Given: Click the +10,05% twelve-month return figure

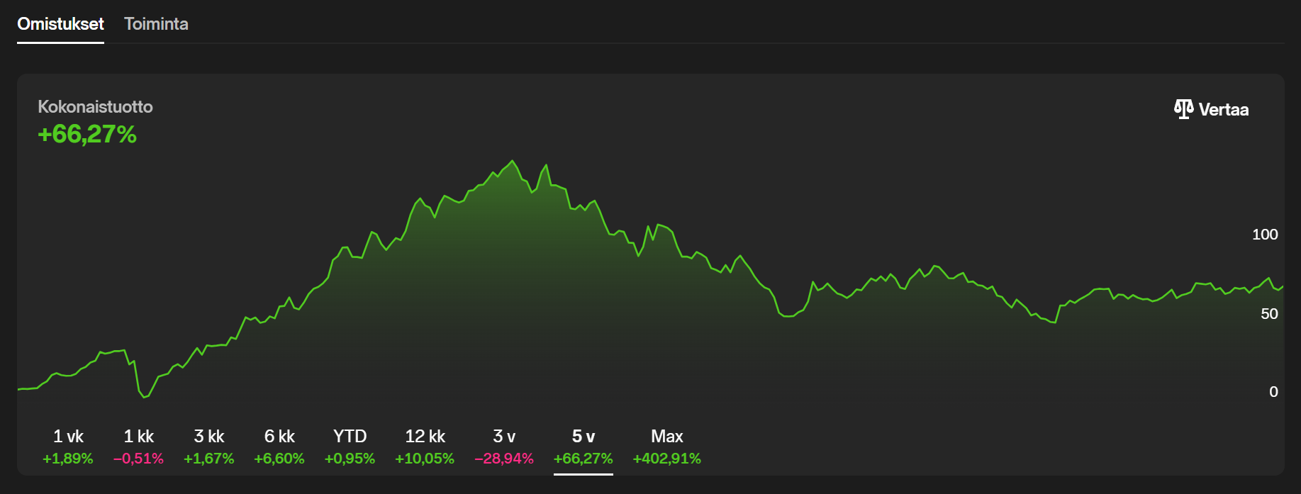Looking at the screenshot, I should (425, 459).
